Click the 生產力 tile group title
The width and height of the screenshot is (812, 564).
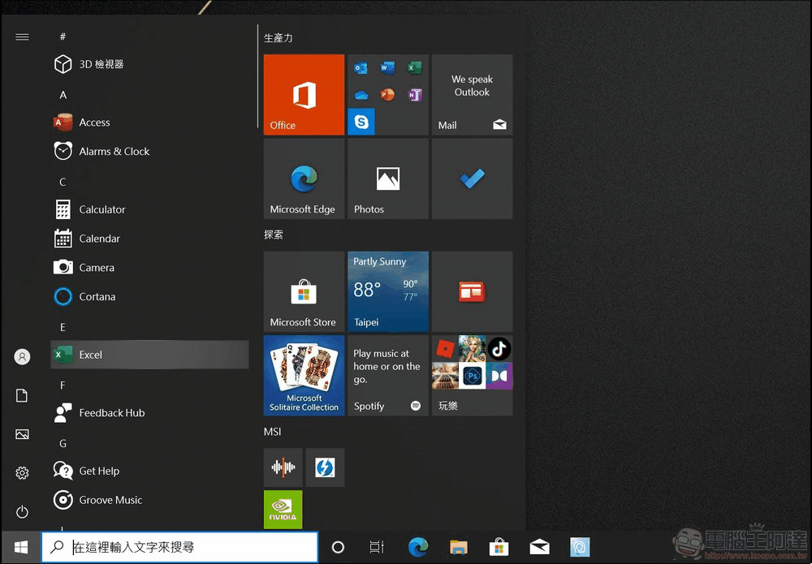pos(278,38)
